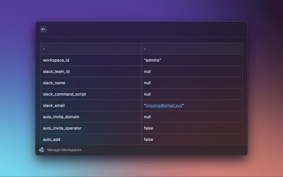283x177 pixels.
Task: Click the left dash header cell
Action: tap(91, 49)
